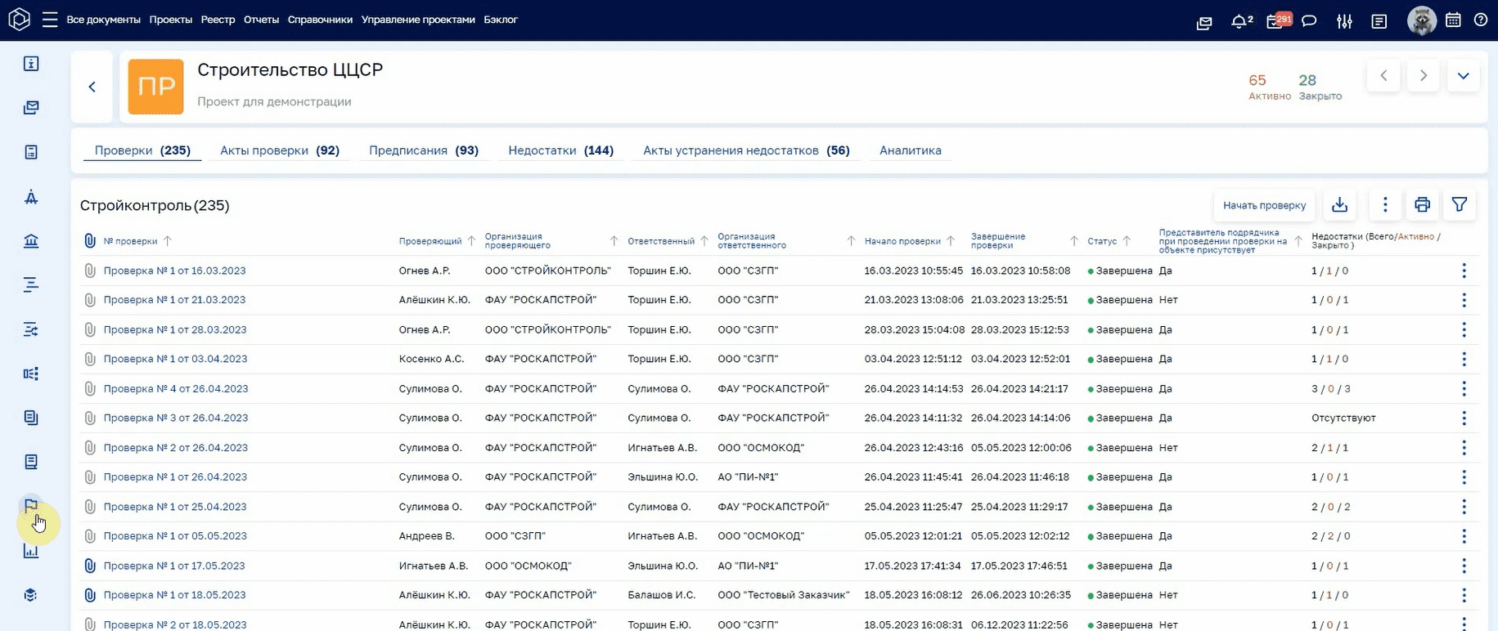Open link Проверка № 1 от 16.03.2023
The image size is (1498, 631).
[x=174, y=271]
